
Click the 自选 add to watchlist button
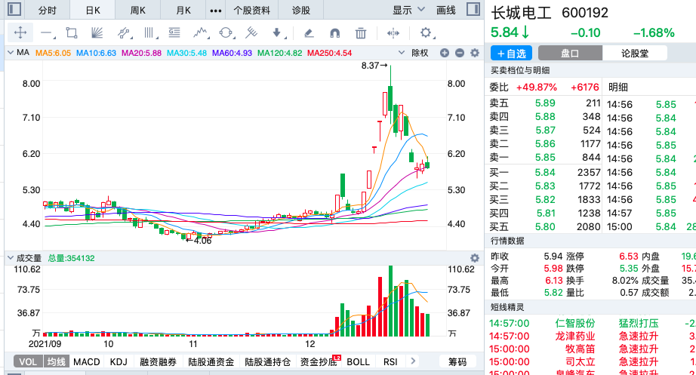(x=511, y=54)
